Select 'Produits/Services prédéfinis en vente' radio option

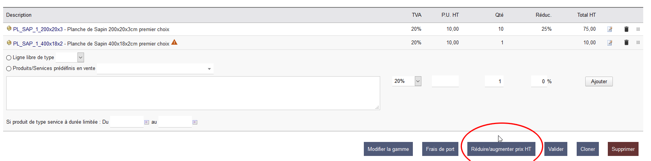click(9, 68)
